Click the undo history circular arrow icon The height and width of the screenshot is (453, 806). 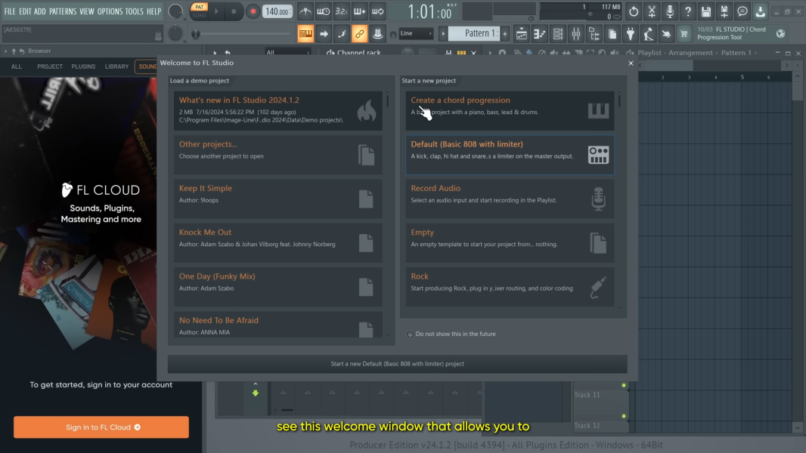[634, 11]
